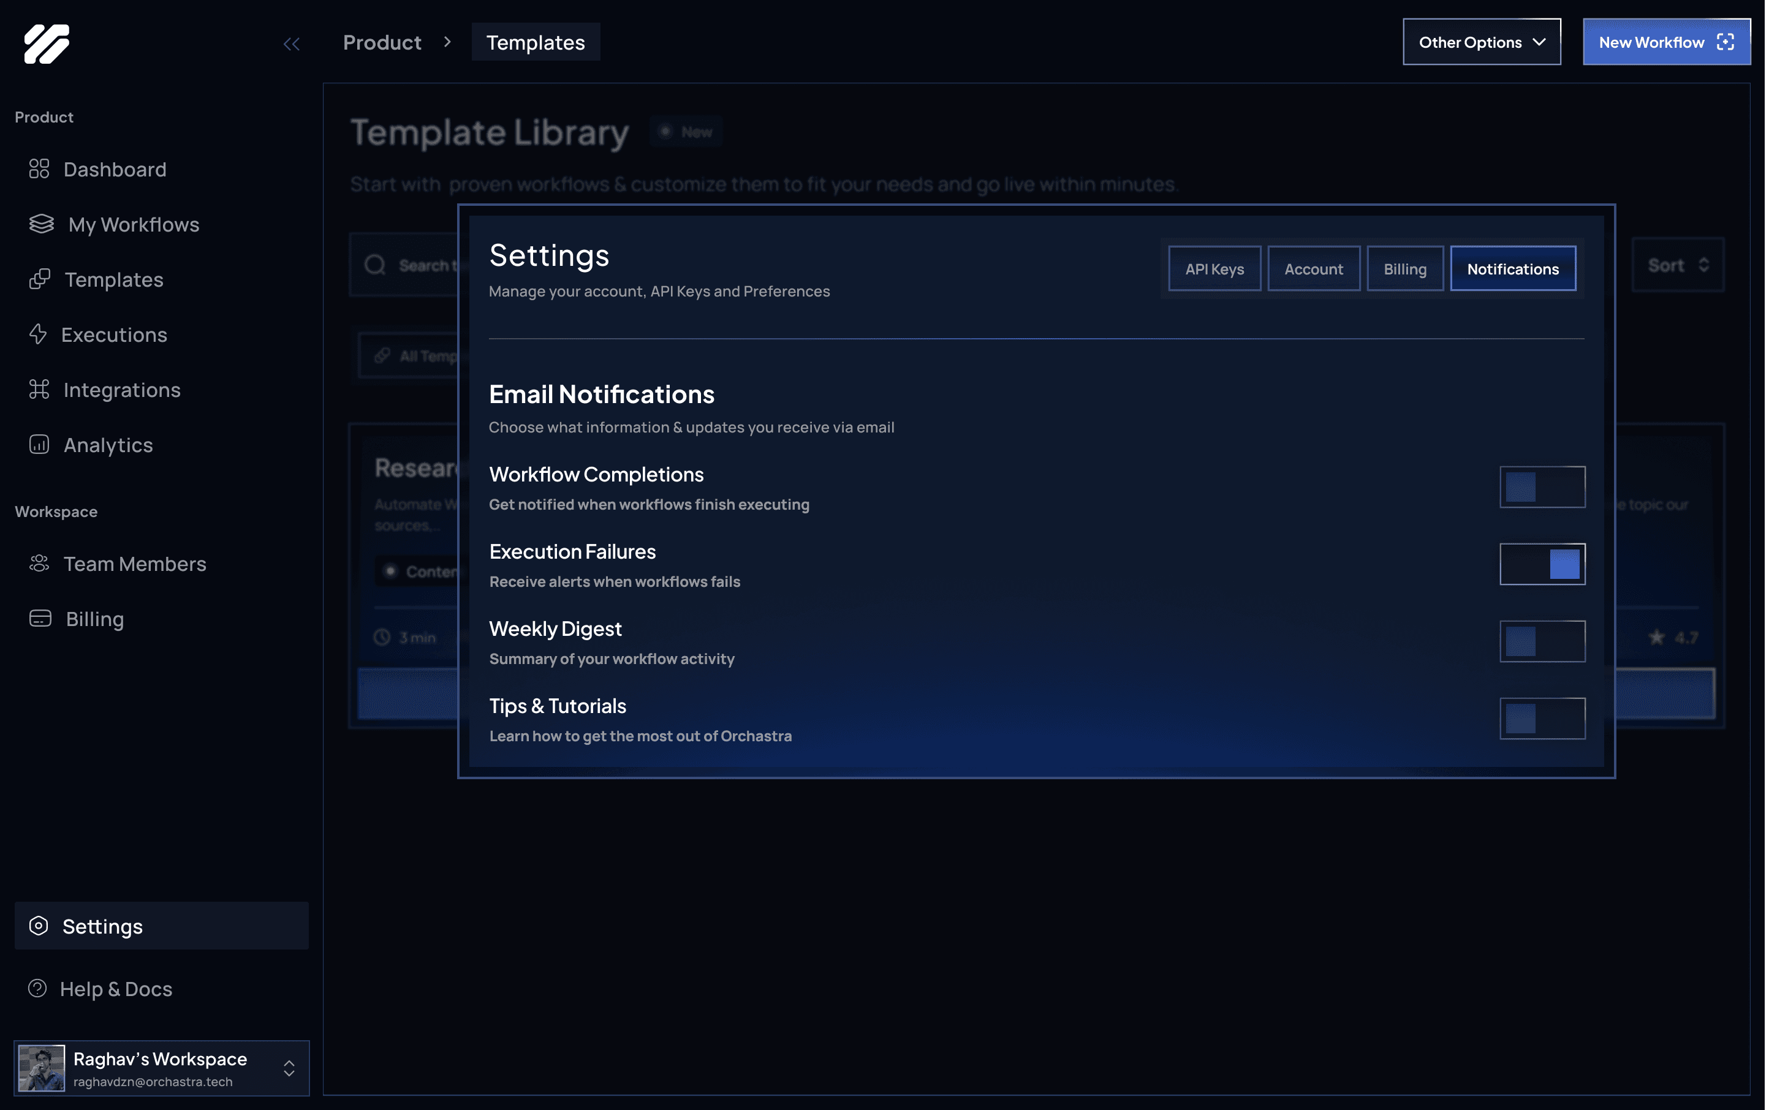Viewport: 1769px width, 1110px height.
Task: Toggle the Tips & Tutorials switch
Action: 1541,718
